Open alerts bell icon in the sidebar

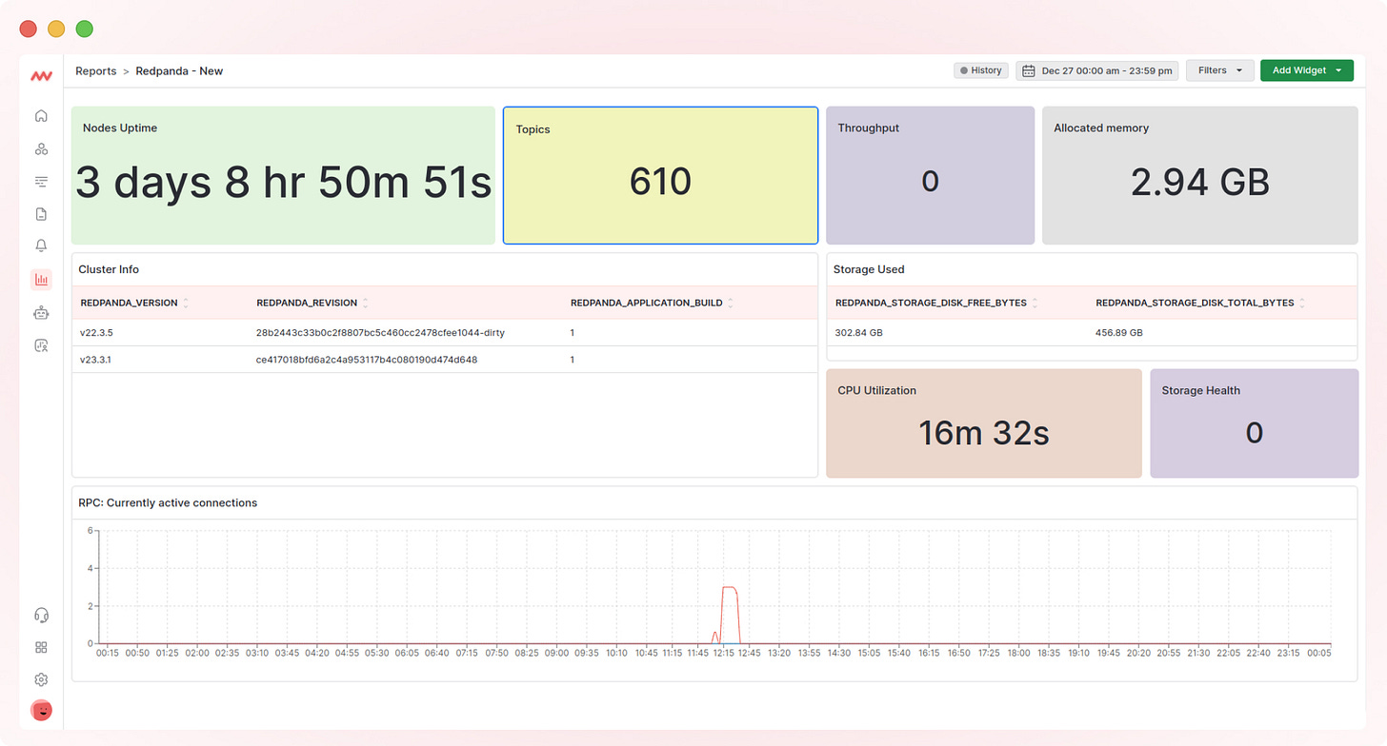[41, 245]
